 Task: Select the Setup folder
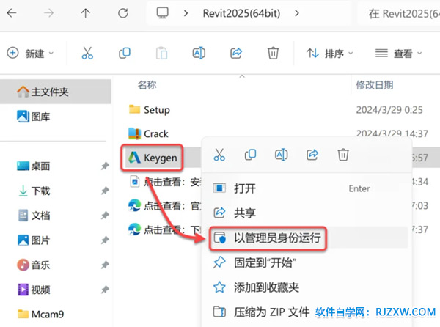(150, 110)
